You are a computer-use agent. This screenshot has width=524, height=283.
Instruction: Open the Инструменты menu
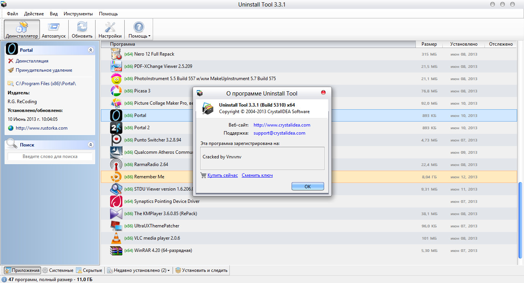[x=78, y=14]
